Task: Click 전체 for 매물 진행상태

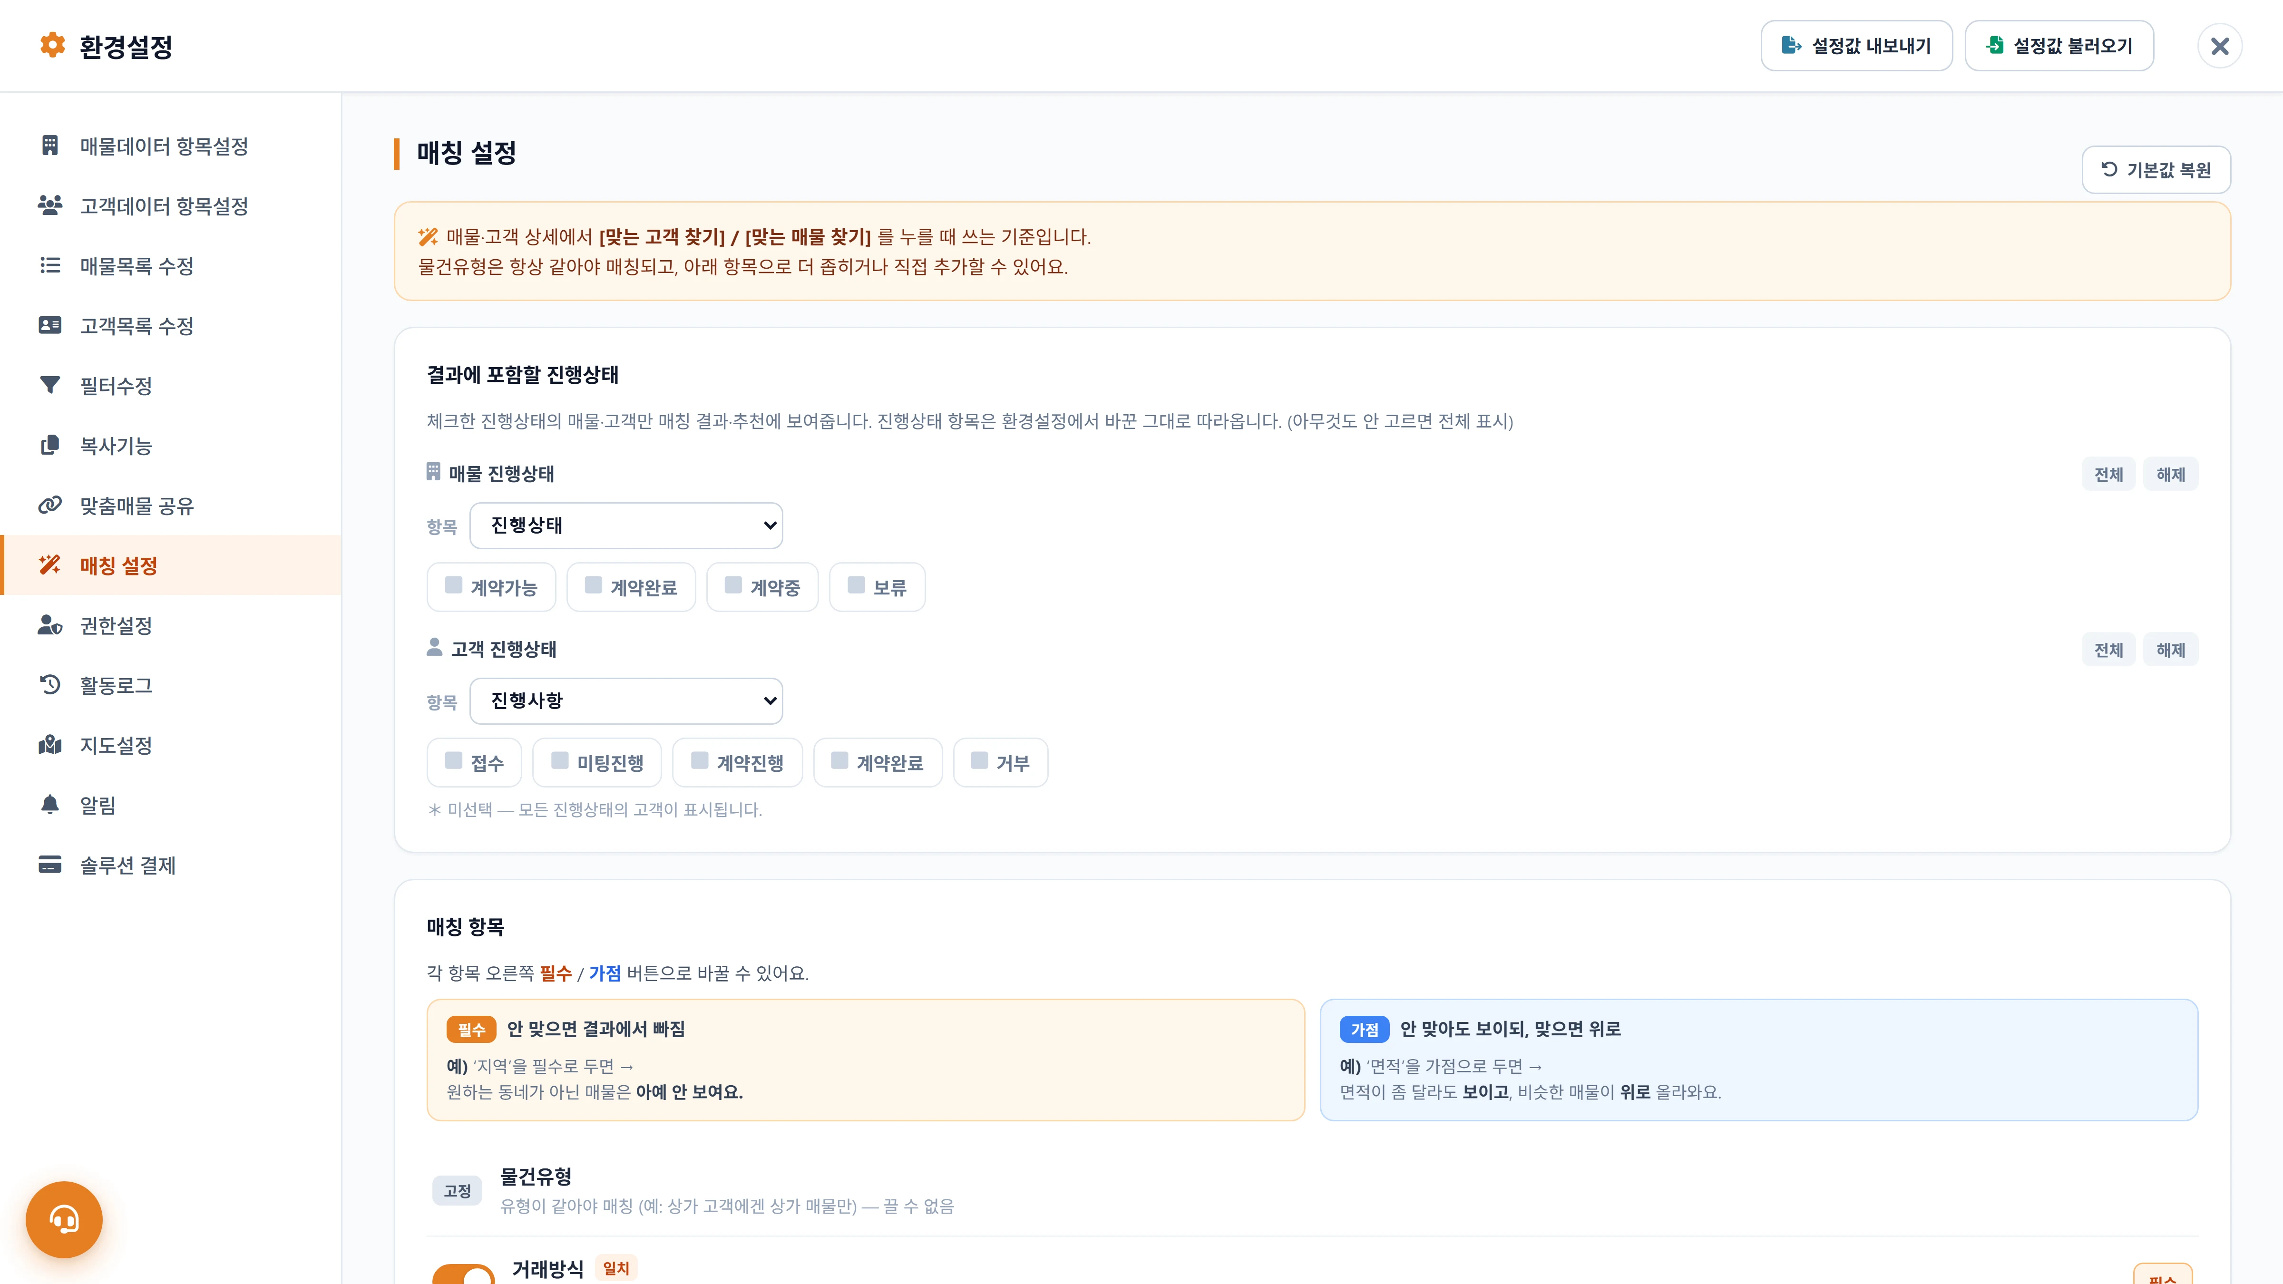Action: pyautogui.click(x=2108, y=474)
